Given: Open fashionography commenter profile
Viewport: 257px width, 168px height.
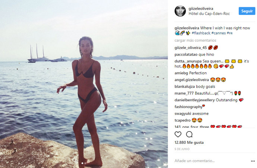Looking at the screenshot, I should click(x=188, y=107).
